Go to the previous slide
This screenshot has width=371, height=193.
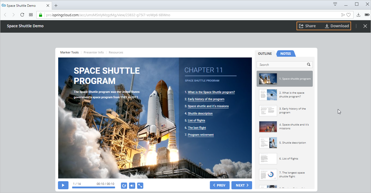220,185
